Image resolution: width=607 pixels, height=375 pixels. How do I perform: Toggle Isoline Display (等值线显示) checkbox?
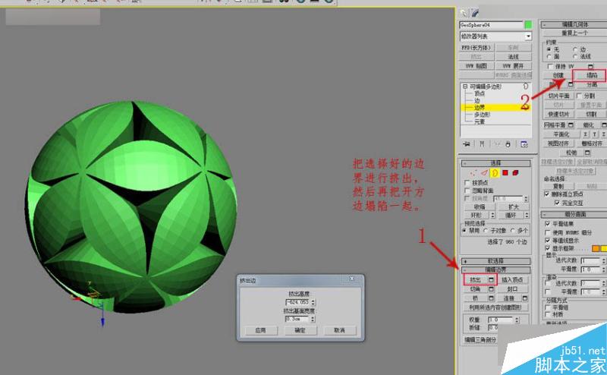pyautogui.click(x=547, y=241)
